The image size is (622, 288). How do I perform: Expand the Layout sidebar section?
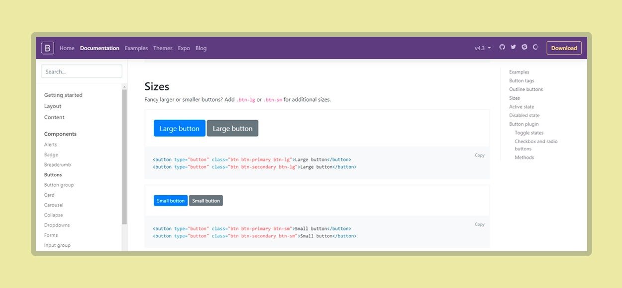tap(53, 106)
